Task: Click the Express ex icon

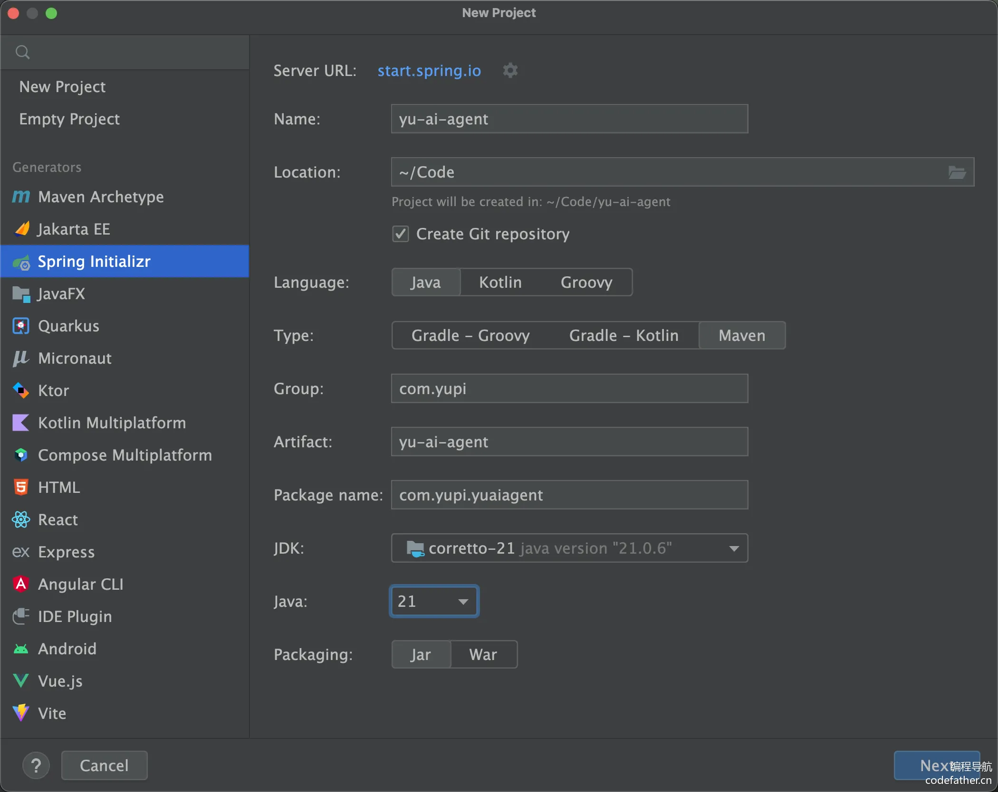Action: click(x=21, y=552)
